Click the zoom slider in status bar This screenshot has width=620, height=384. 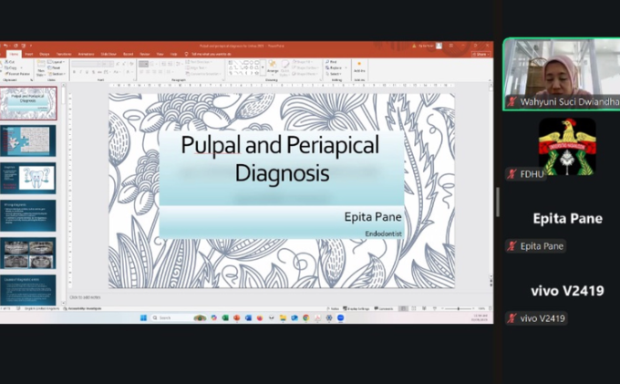pyautogui.click(x=458, y=309)
